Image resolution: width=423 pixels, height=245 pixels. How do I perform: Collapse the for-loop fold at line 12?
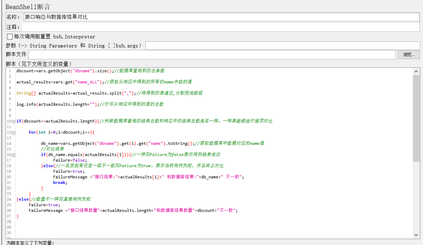click(x=13, y=133)
